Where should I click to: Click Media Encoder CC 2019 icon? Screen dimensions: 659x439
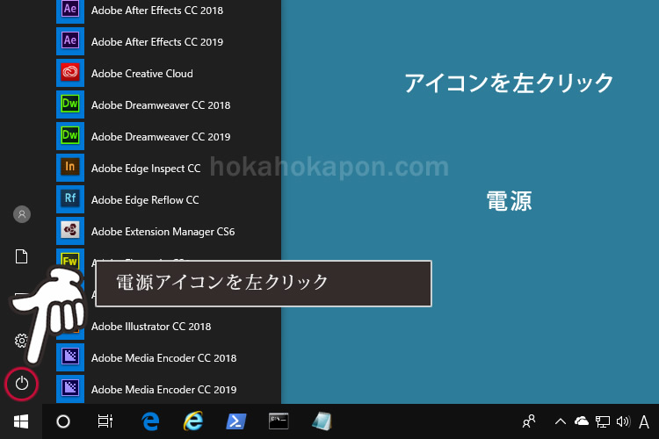[x=70, y=389]
